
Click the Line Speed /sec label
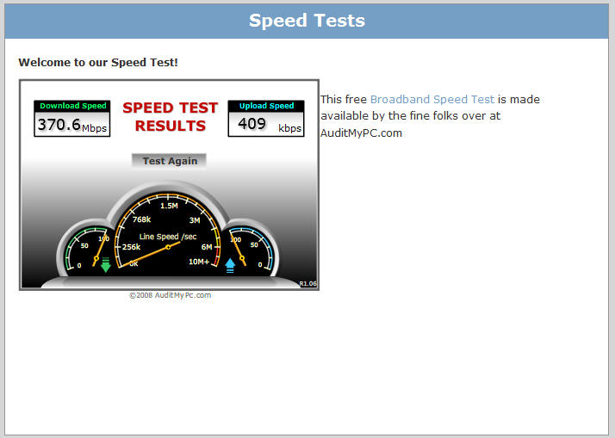168,237
